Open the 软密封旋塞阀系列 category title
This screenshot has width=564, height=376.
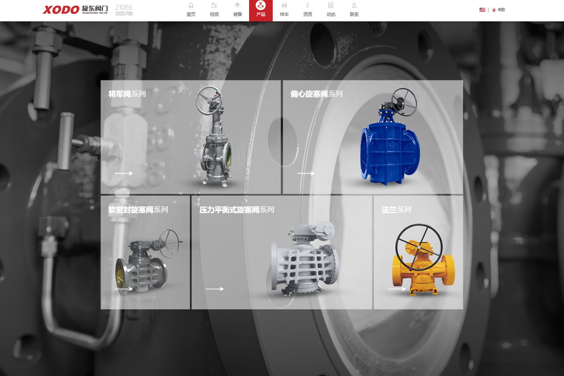[138, 210]
